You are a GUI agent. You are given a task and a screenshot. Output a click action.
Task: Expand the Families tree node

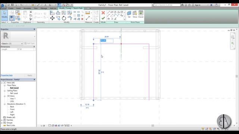point(1,120)
